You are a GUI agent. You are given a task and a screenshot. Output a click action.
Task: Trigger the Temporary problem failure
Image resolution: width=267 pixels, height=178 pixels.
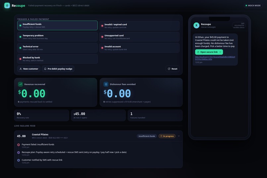click(57, 37)
